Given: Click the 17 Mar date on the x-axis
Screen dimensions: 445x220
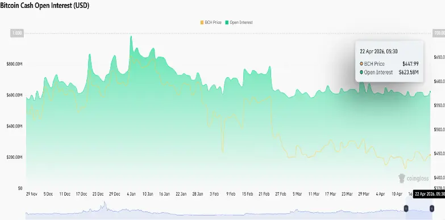Looking at the screenshot, I should tap(330, 194).
